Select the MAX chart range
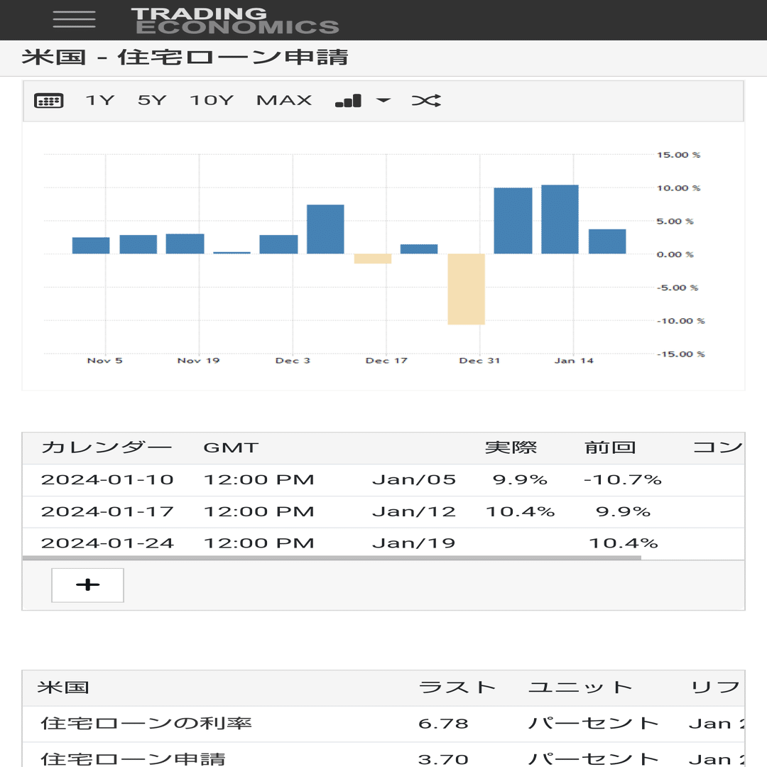767x767 pixels. pos(284,100)
